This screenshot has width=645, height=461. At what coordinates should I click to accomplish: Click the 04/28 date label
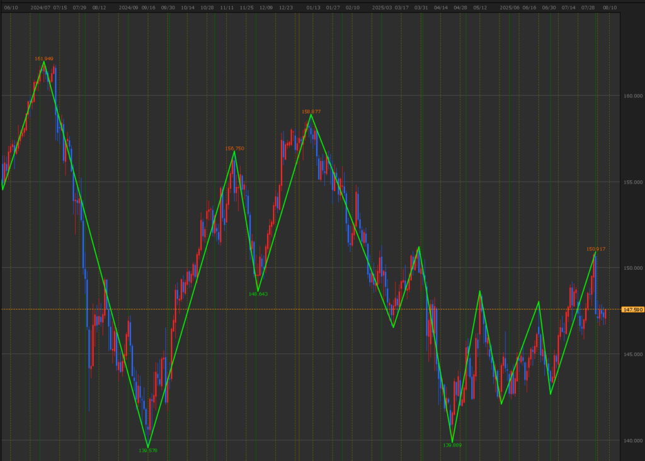[x=460, y=8]
